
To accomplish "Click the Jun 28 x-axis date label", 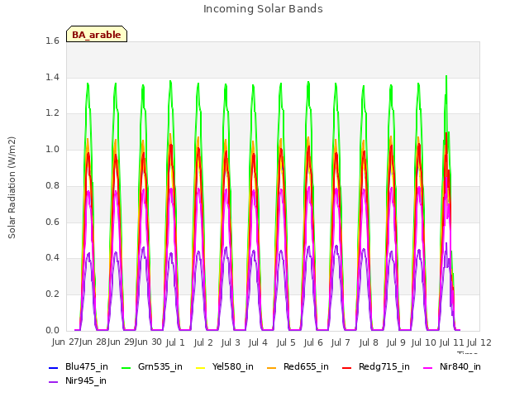I will (93, 342).
